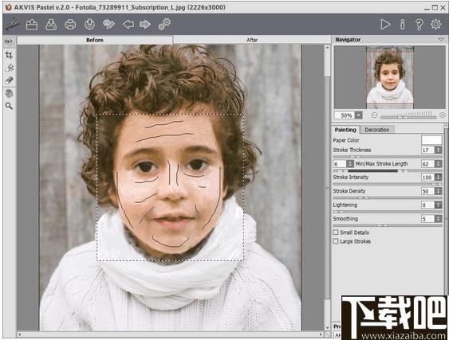Image resolution: width=449 pixels, height=340 pixels.
Task: Open Help via the question mark icon
Action: pos(419,25)
